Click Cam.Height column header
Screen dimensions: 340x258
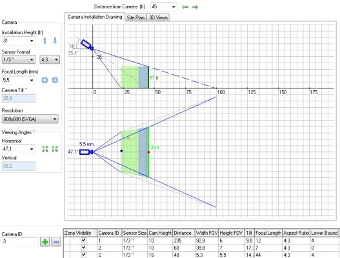tap(160, 233)
